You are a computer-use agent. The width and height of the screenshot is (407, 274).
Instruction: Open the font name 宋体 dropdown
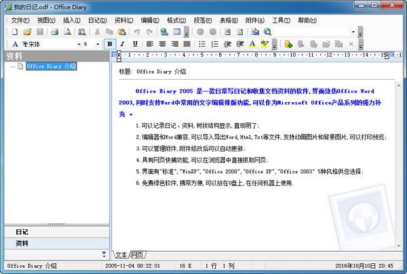[79, 44]
